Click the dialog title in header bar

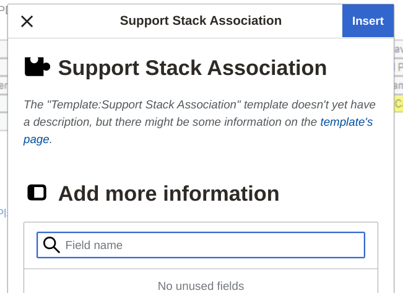click(201, 21)
